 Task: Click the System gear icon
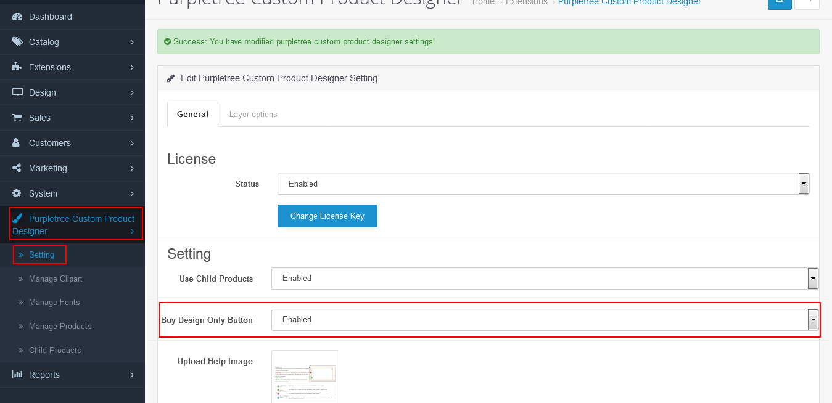point(17,193)
